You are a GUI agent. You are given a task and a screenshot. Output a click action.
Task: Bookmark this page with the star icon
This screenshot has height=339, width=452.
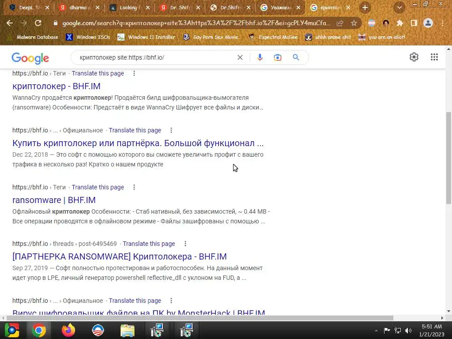tap(354, 23)
